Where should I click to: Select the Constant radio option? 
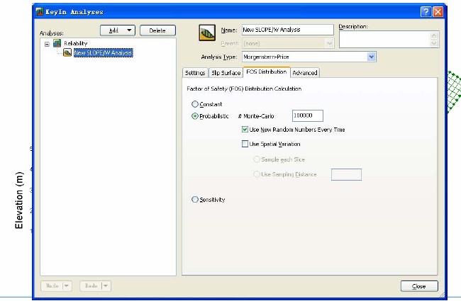coord(194,104)
